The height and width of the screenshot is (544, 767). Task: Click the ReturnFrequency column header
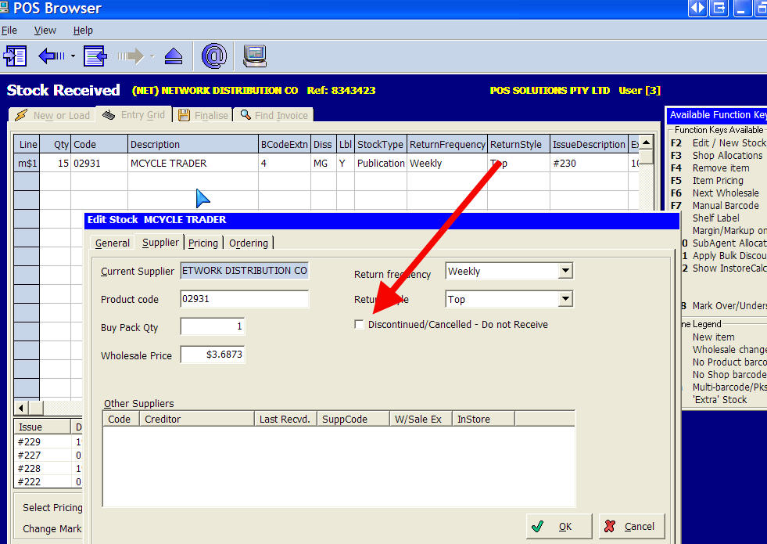447,145
